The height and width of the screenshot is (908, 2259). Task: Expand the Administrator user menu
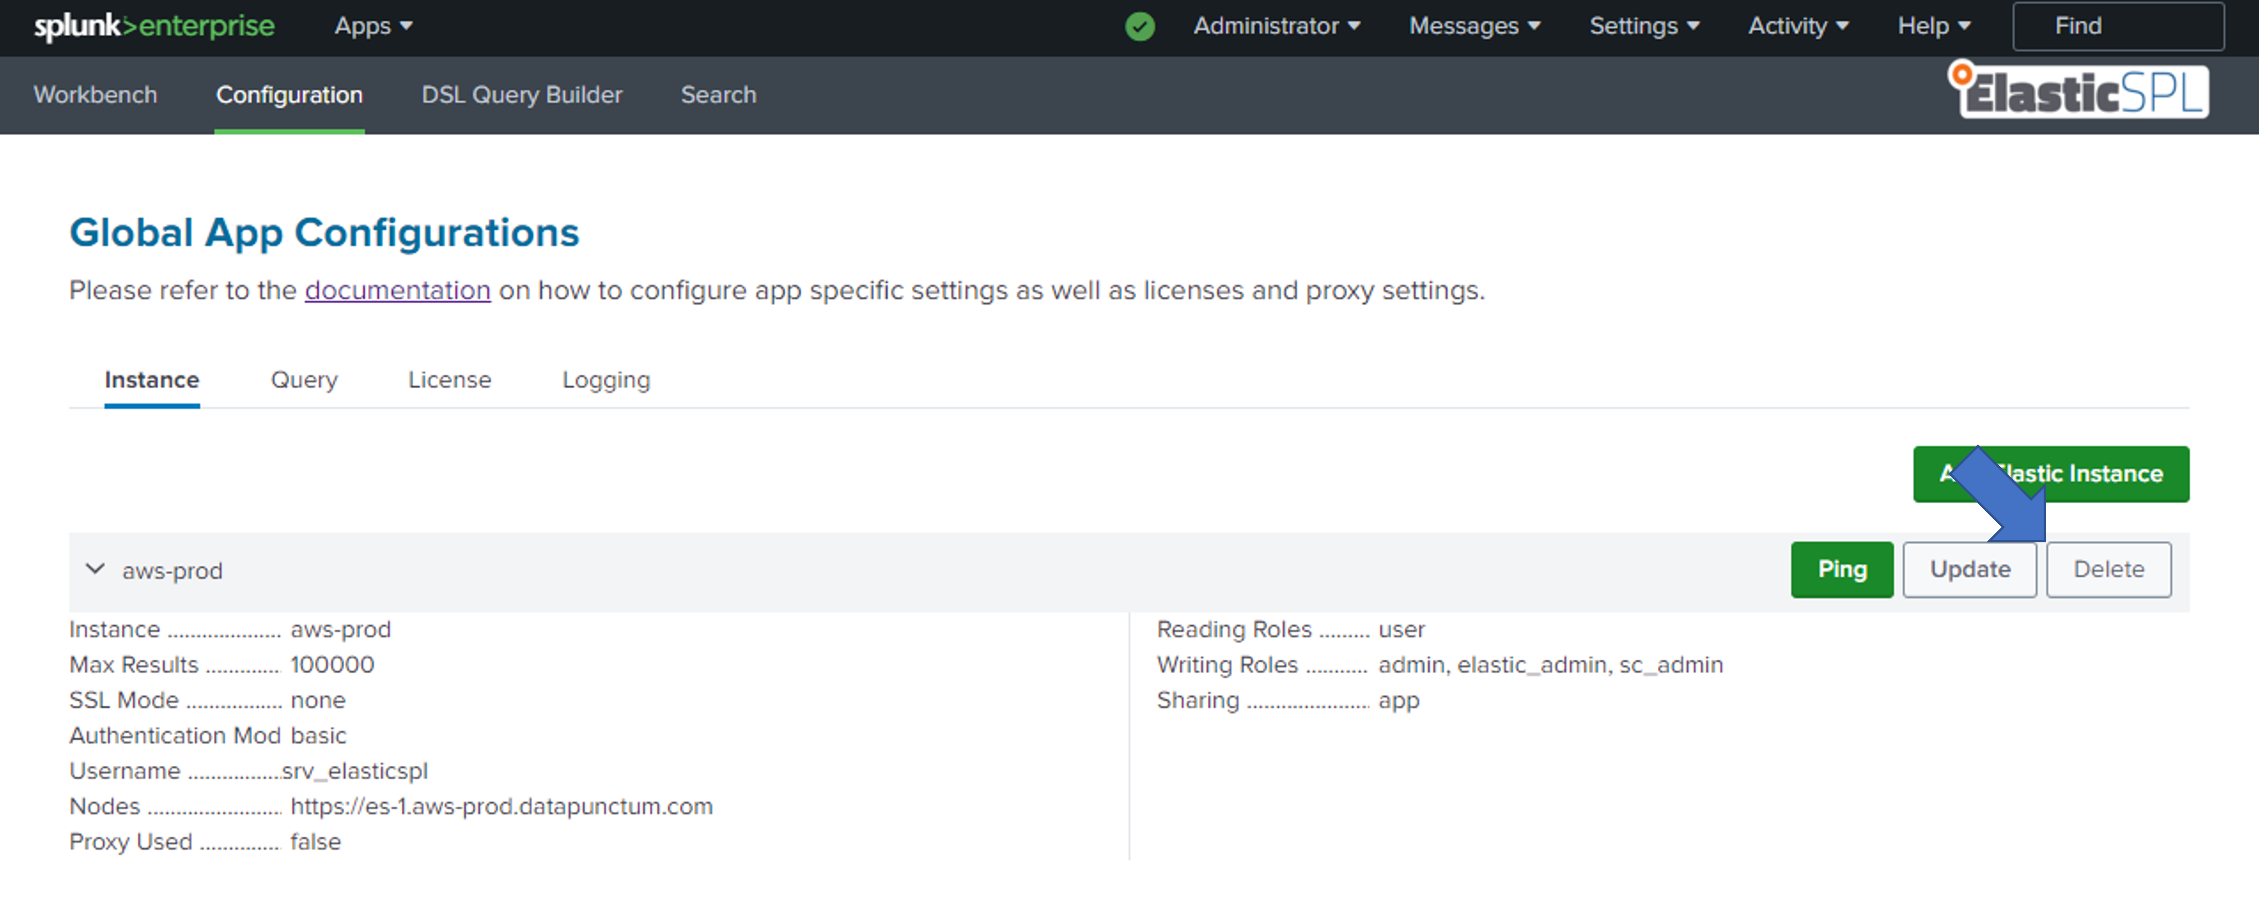pyautogui.click(x=1276, y=26)
